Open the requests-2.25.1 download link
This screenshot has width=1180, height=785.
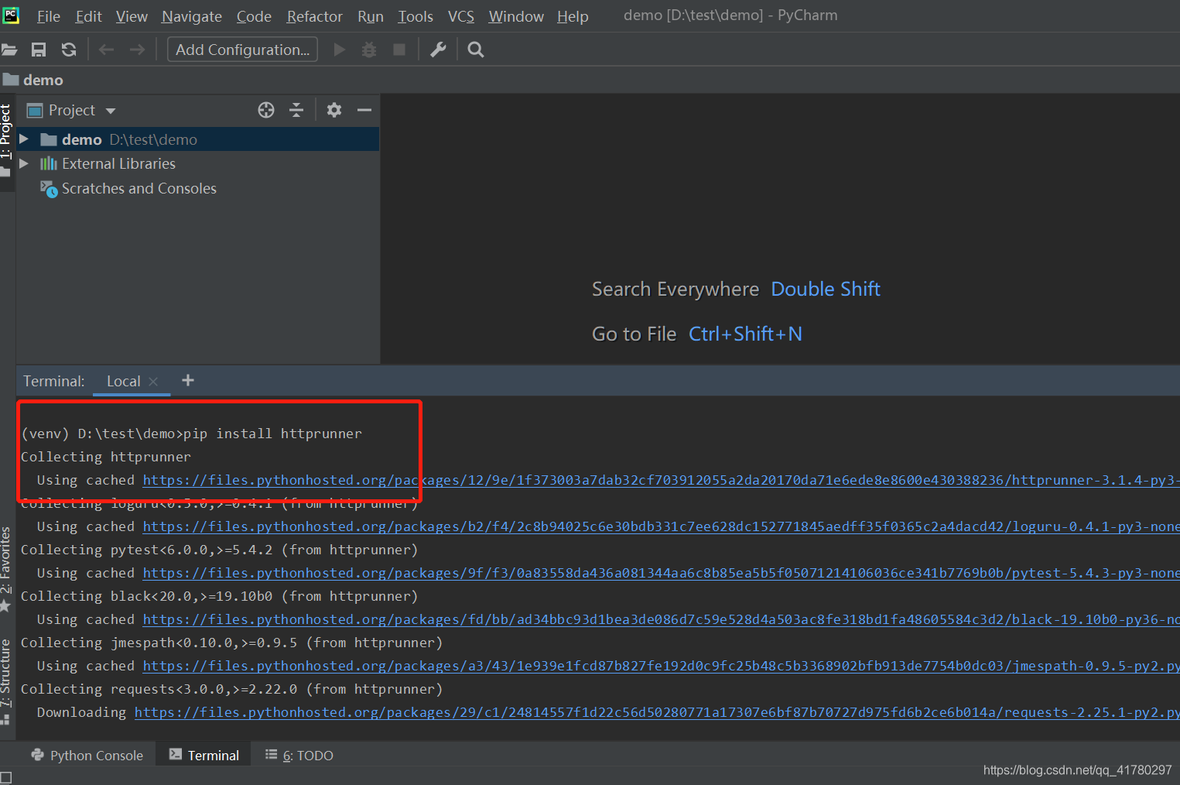(657, 712)
